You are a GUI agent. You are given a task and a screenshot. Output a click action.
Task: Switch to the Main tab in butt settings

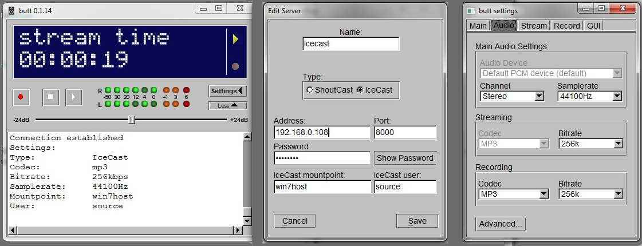click(x=478, y=26)
